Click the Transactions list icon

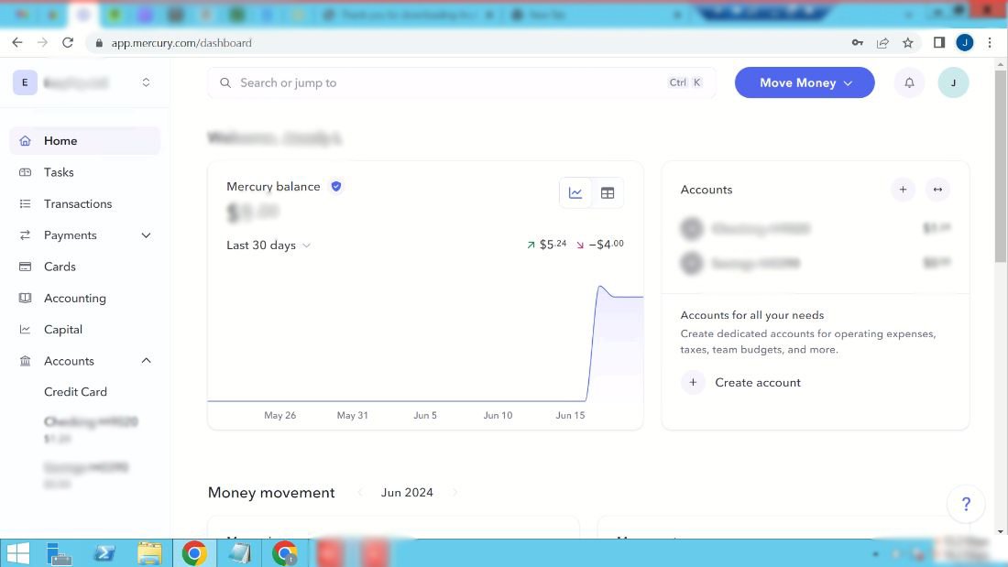point(25,203)
